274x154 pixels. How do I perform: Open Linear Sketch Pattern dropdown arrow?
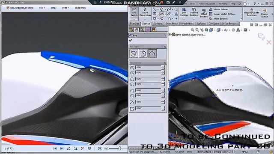click(x=241, y=14)
